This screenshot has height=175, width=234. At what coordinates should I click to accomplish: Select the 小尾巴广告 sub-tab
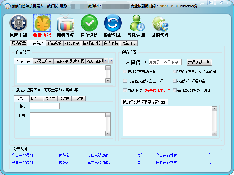43,61
